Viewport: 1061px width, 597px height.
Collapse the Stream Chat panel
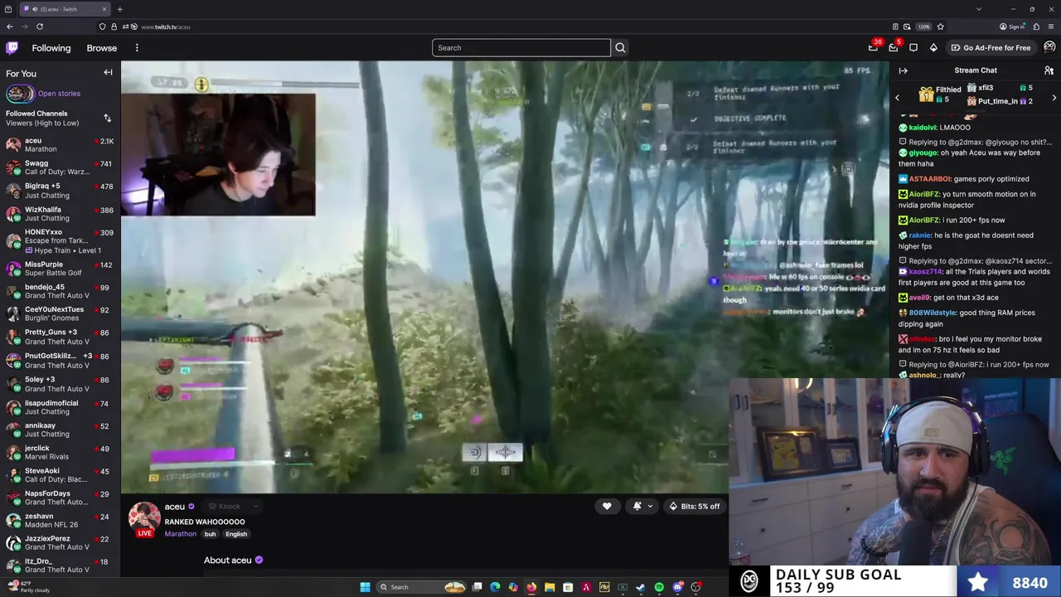point(903,70)
